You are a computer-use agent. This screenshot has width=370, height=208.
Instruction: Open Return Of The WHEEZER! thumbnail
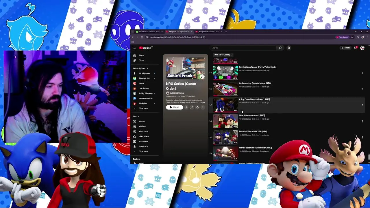pyautogui.click(x=225, y=137)
